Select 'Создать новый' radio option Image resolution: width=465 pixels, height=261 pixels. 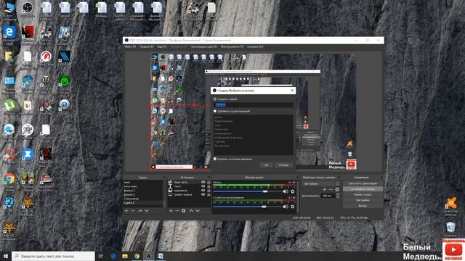[x=215, y=99]
